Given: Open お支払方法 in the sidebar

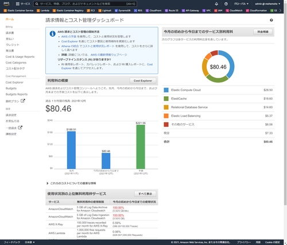Looking at the screenshot, I should [12, 121].
